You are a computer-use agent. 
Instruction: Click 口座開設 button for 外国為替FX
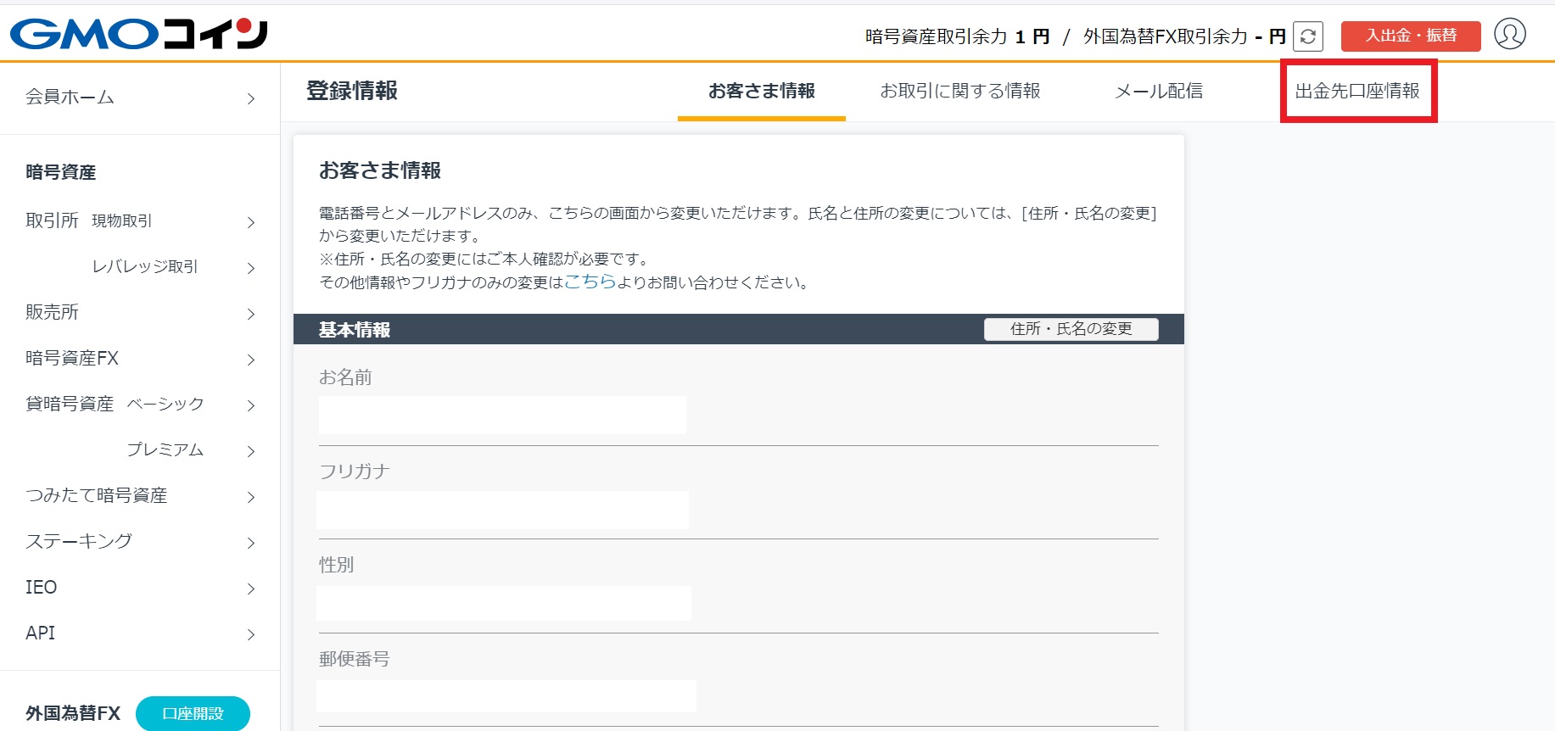click(193, 714)
